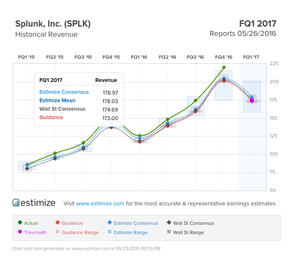Image resolution: width=290 pixels, height=262 pixels.
Task: Click the Splunk, Inc. (SPLK) title
Action: (x=53, y=24)
